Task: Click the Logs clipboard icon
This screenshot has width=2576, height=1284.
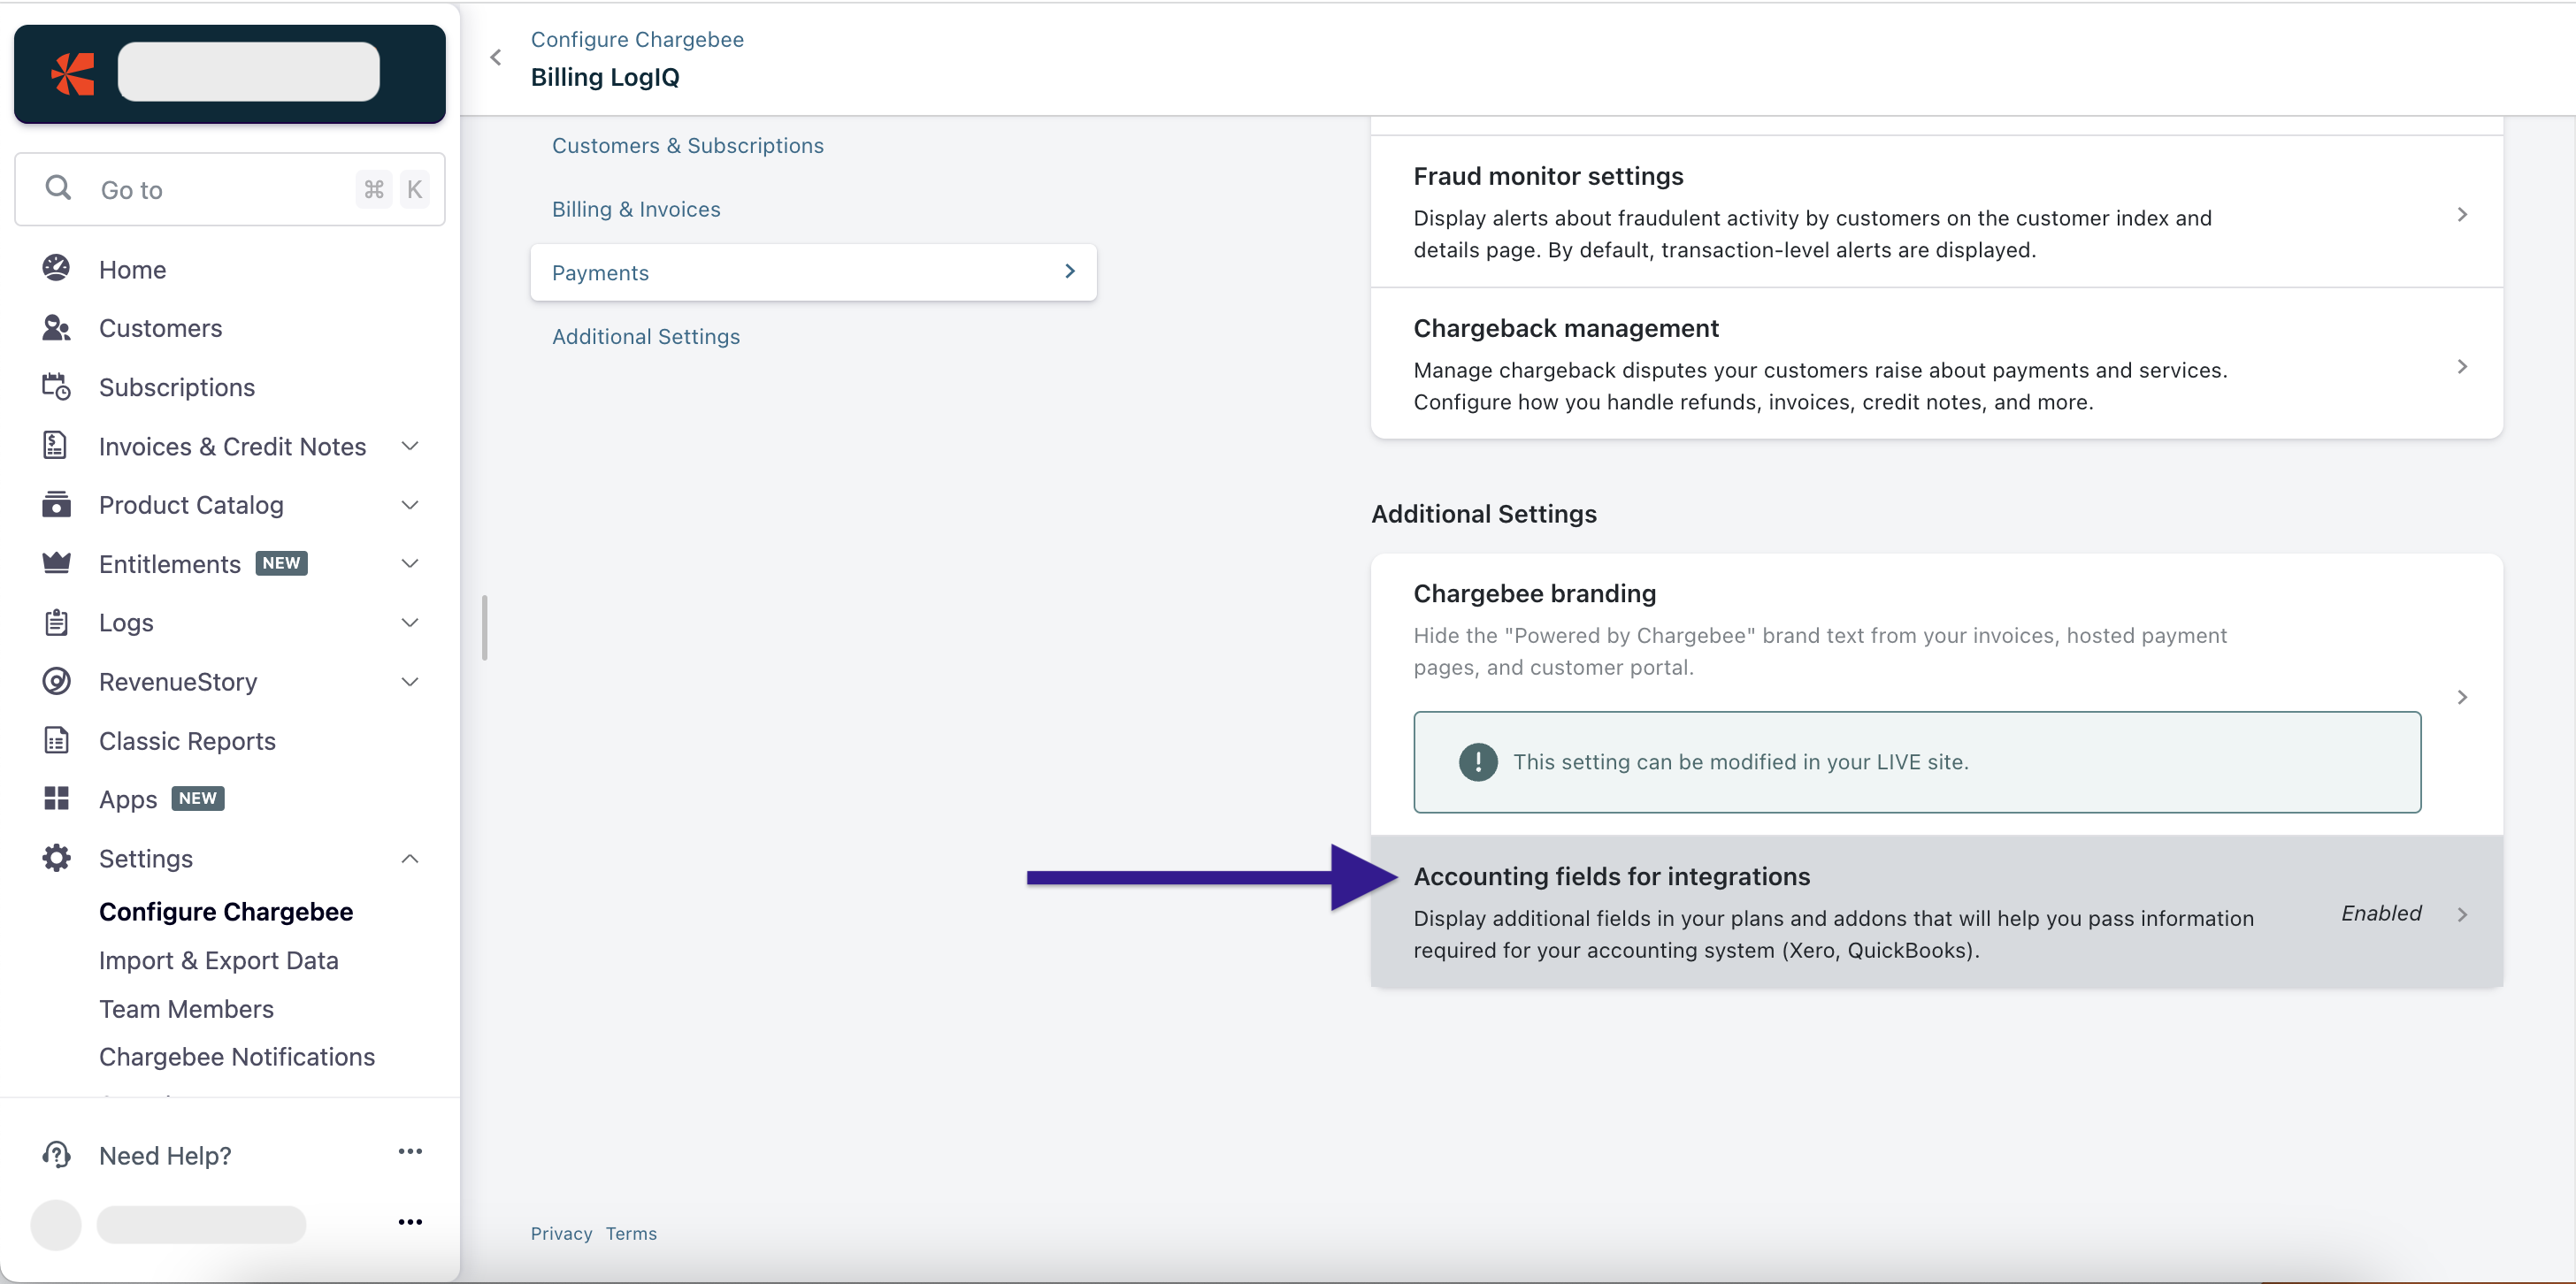Action: [56, 622]
